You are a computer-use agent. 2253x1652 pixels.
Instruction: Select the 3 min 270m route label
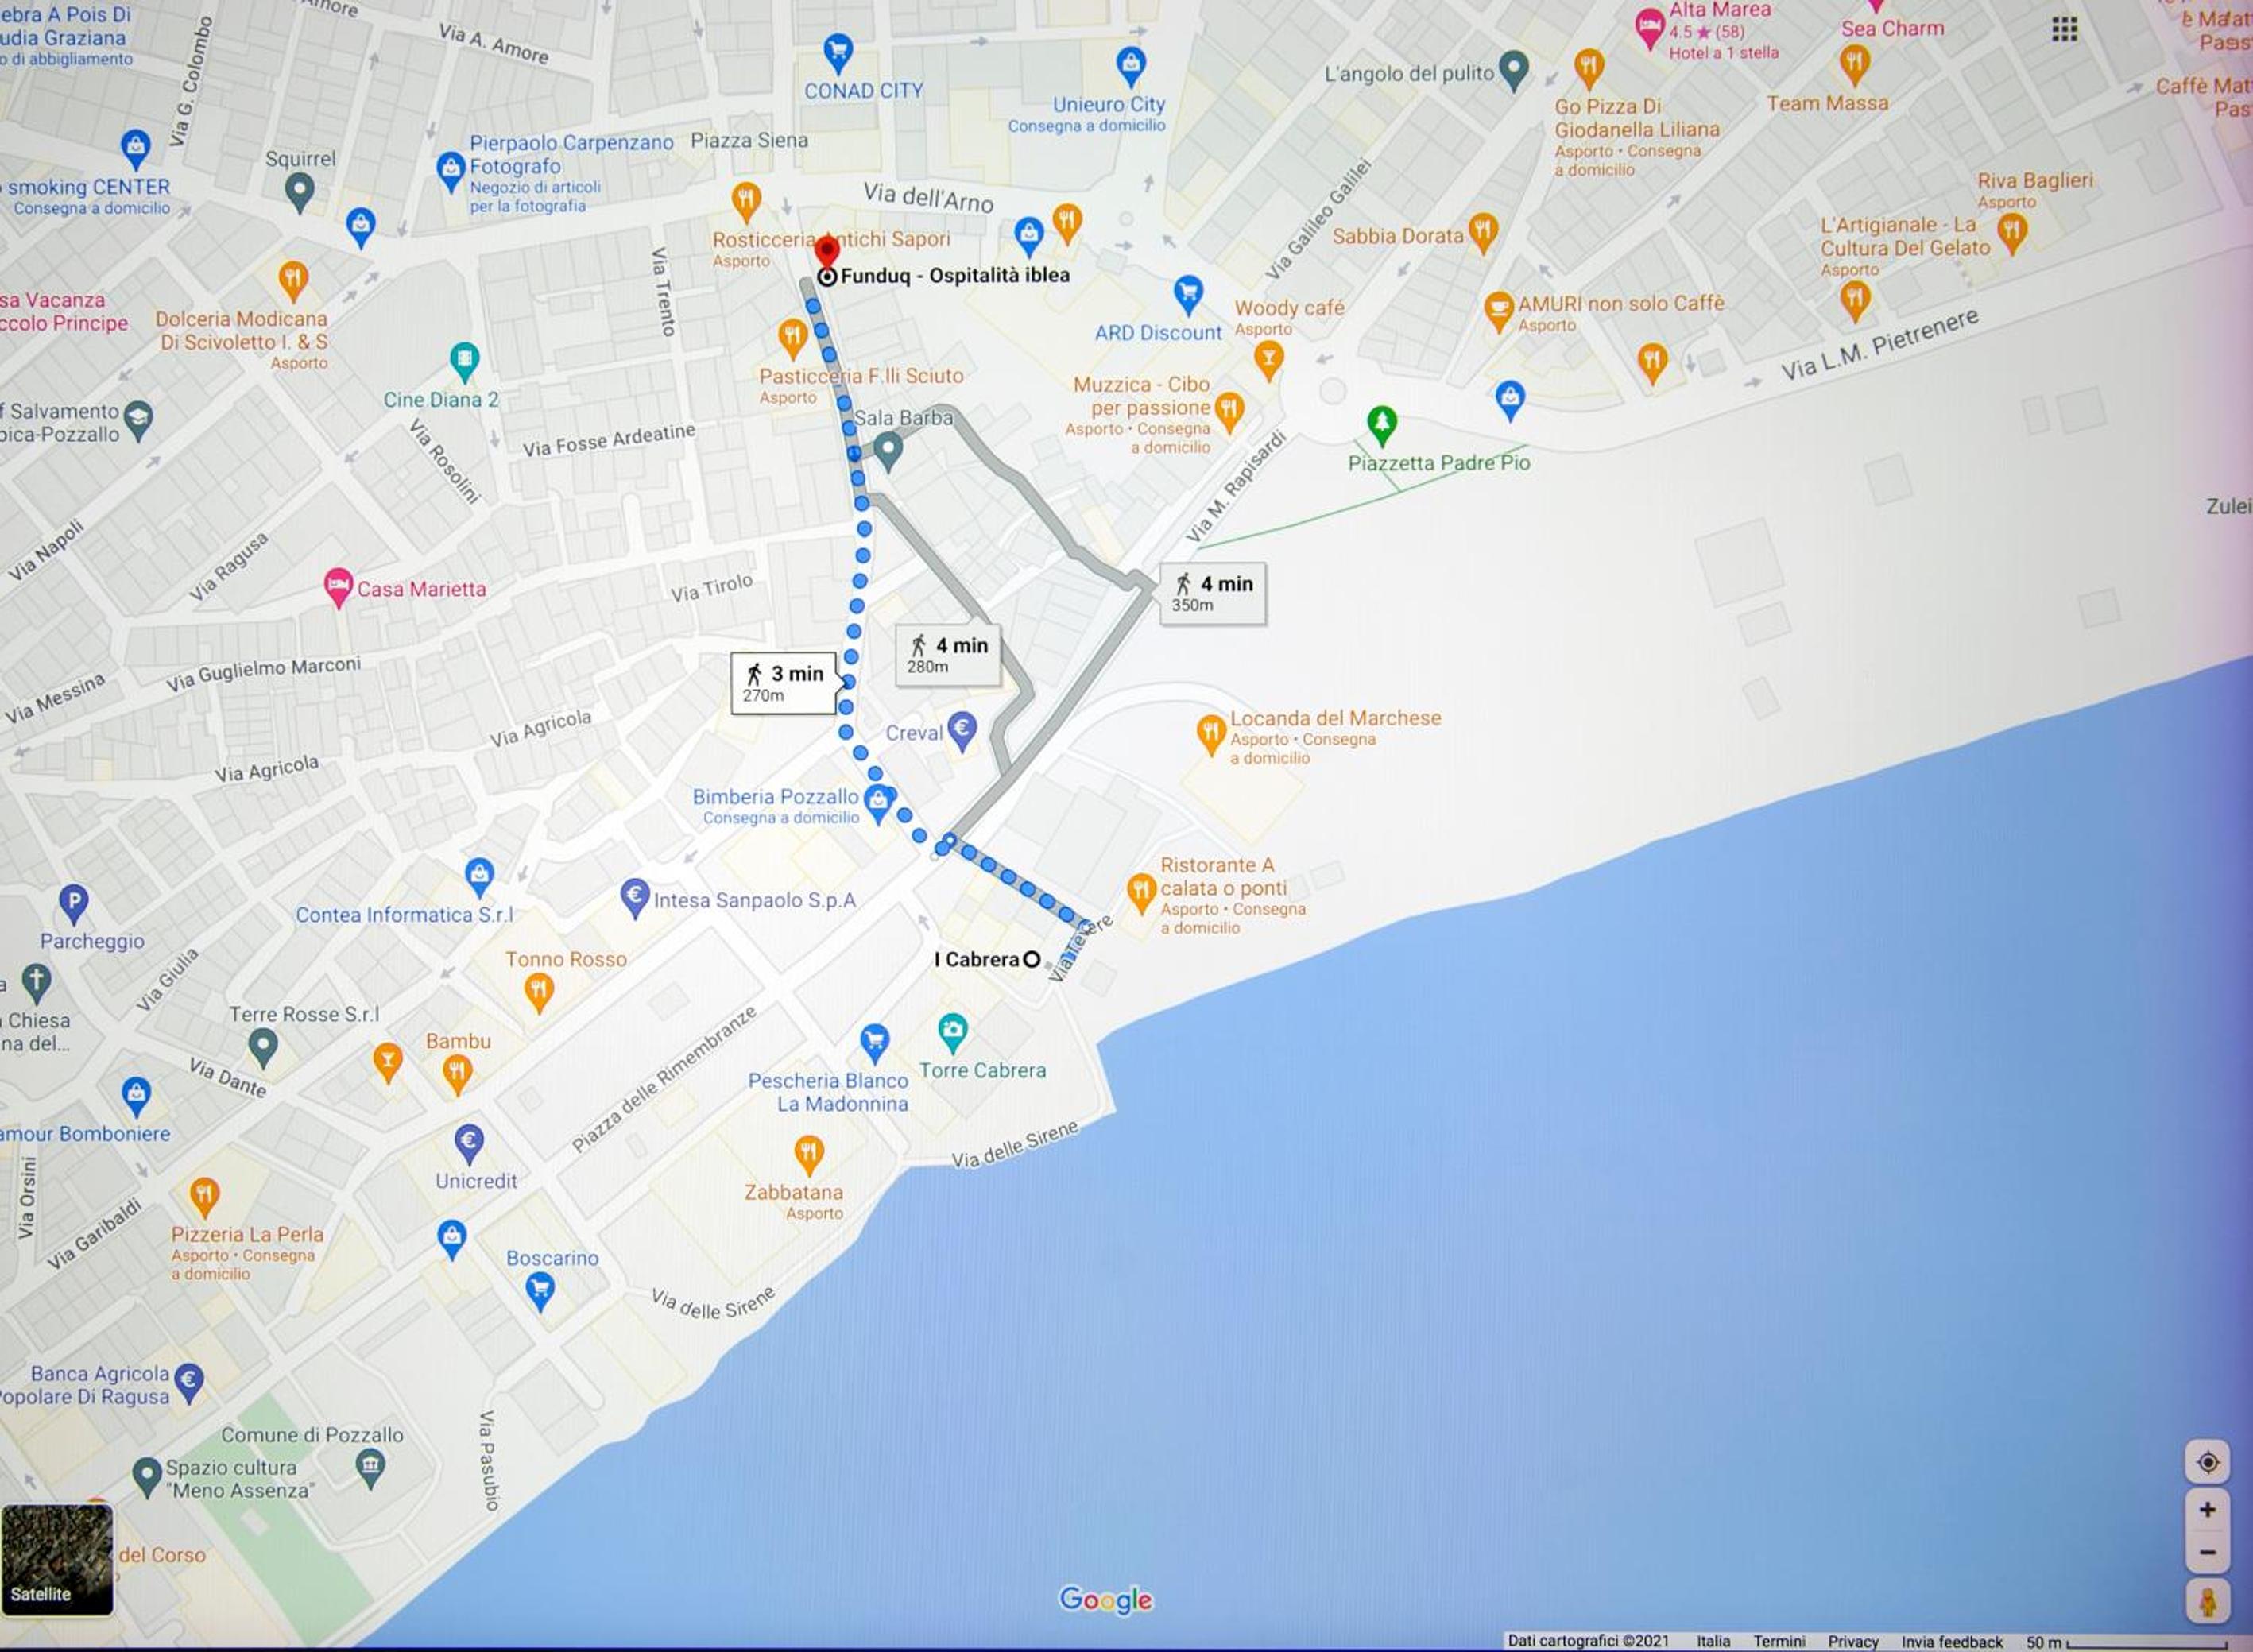(784, 683)
